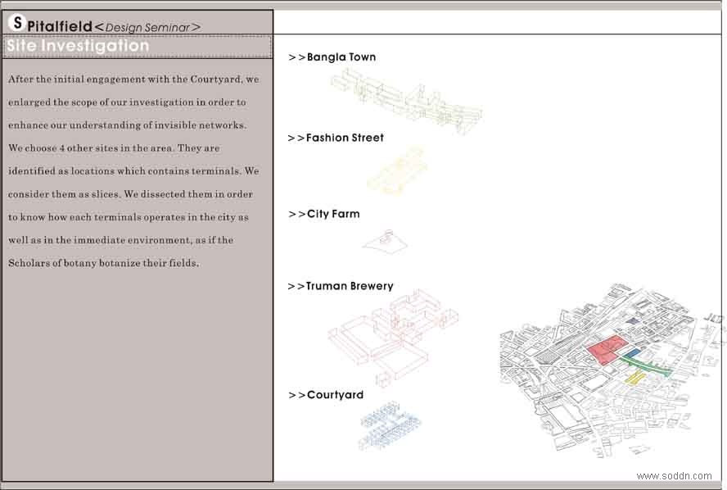
Task: Expand the >>Truman Brewery section label
Action: (x=341, y=286)
